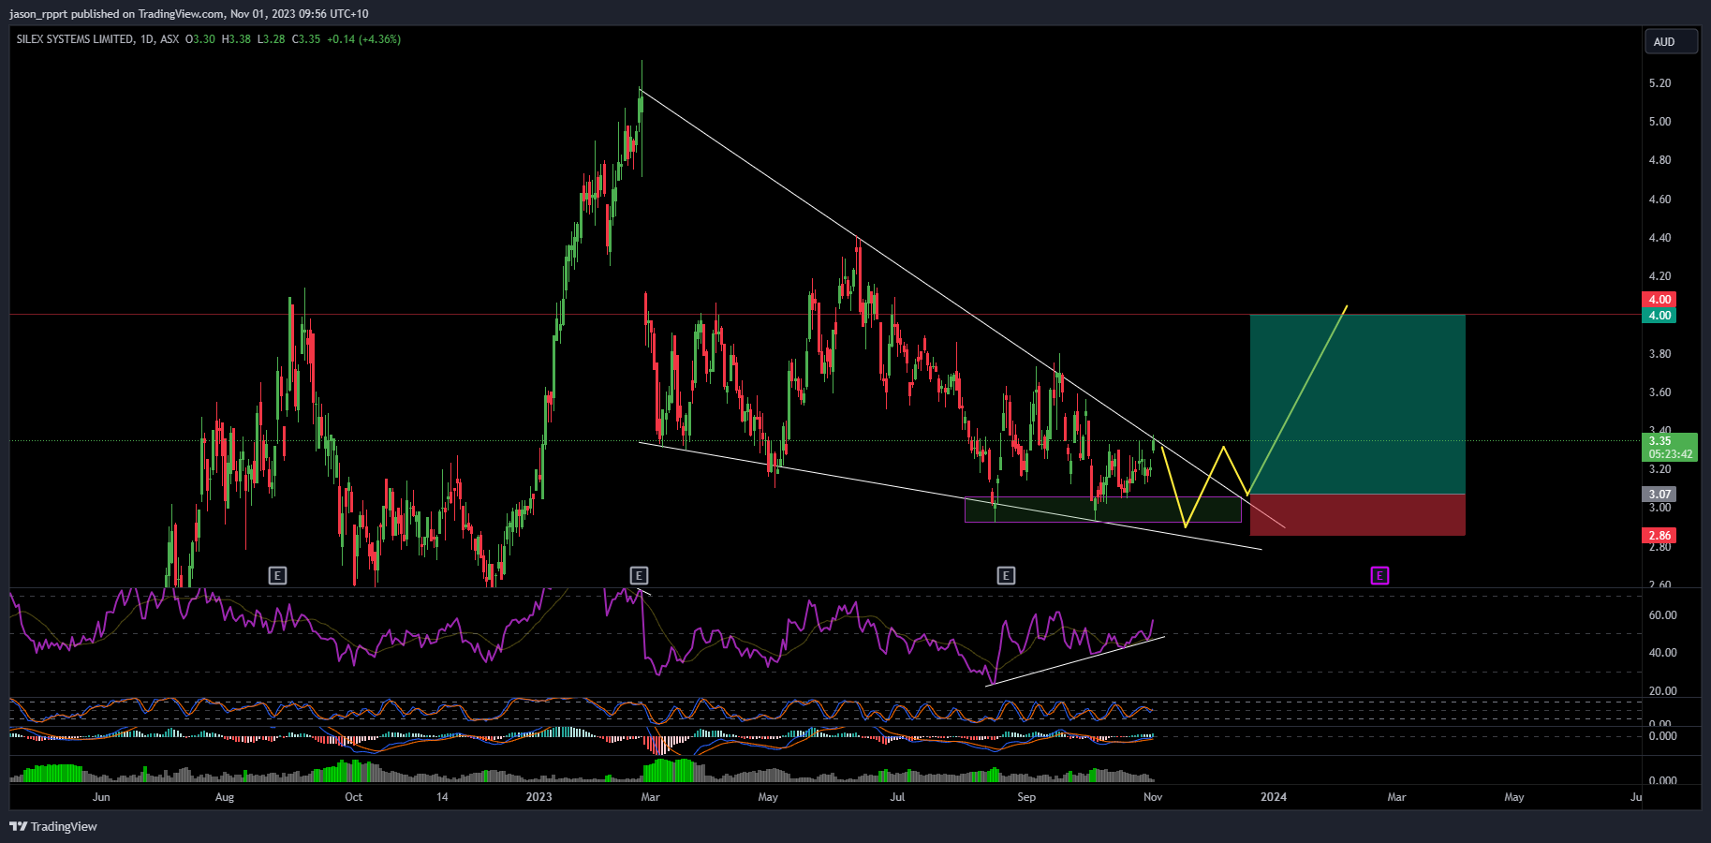Click the earnings E marker near Aug 2022
The height and width of the screenshot is (843, 1711).
[x=277, y=575]
